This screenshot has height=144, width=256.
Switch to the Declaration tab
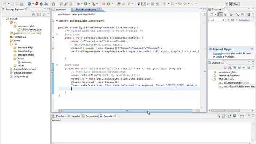coord(90,116)
